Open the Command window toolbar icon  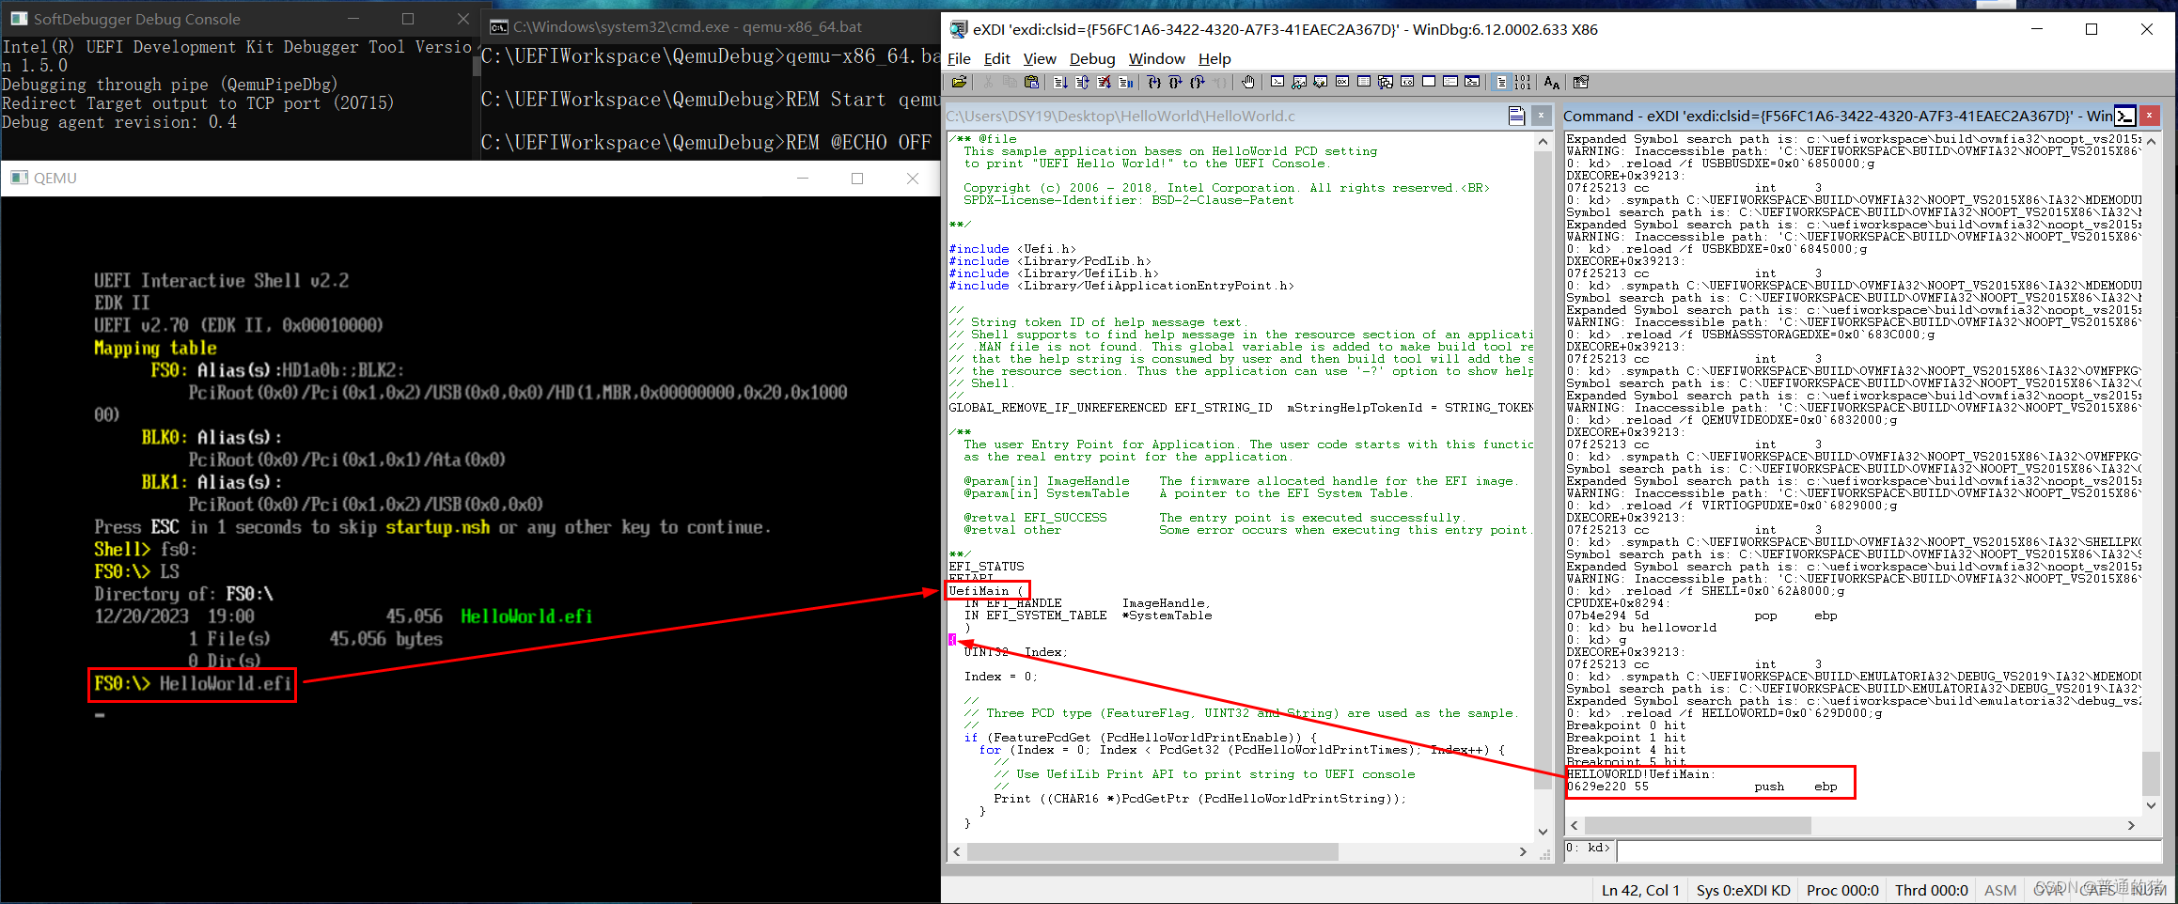coord(1277,83)
